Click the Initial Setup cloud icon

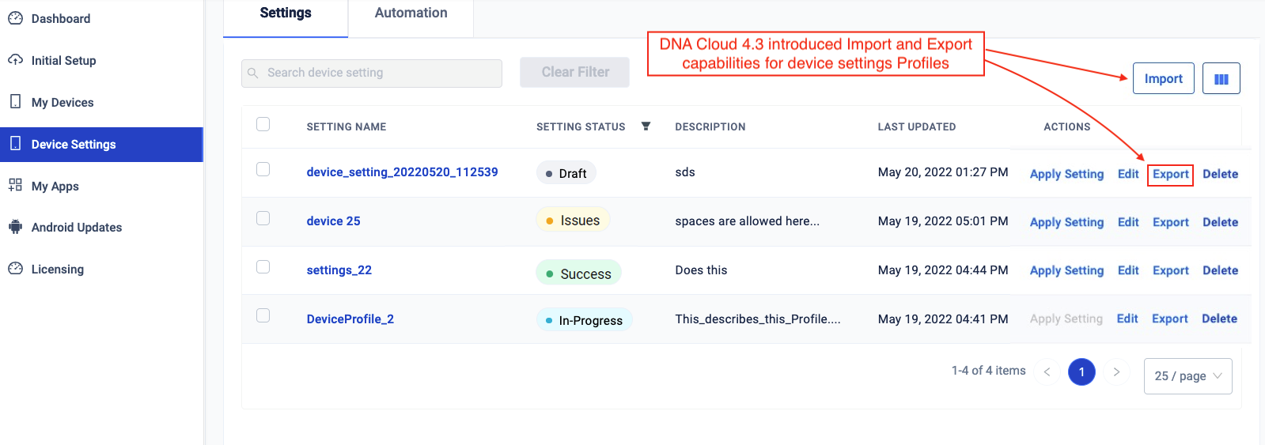tap(15, 60)
